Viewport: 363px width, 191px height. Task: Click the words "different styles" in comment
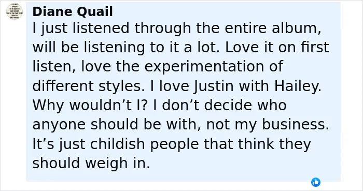[87, 86]
